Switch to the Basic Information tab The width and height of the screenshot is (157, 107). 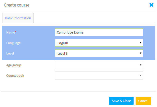(18, 18)
